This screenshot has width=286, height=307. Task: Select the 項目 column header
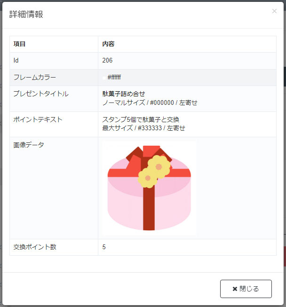point(20,44)
